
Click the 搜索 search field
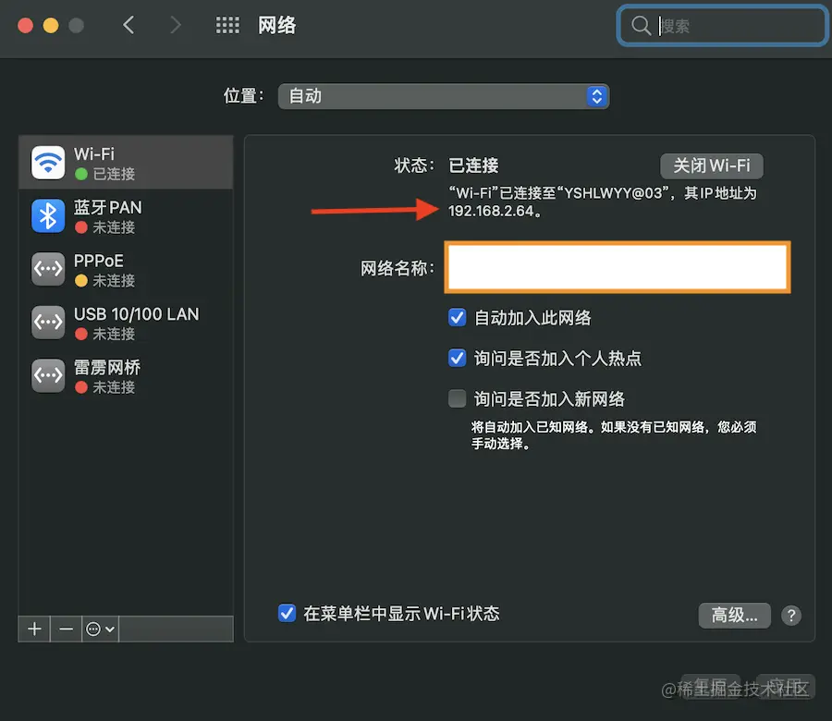(722, 25)
